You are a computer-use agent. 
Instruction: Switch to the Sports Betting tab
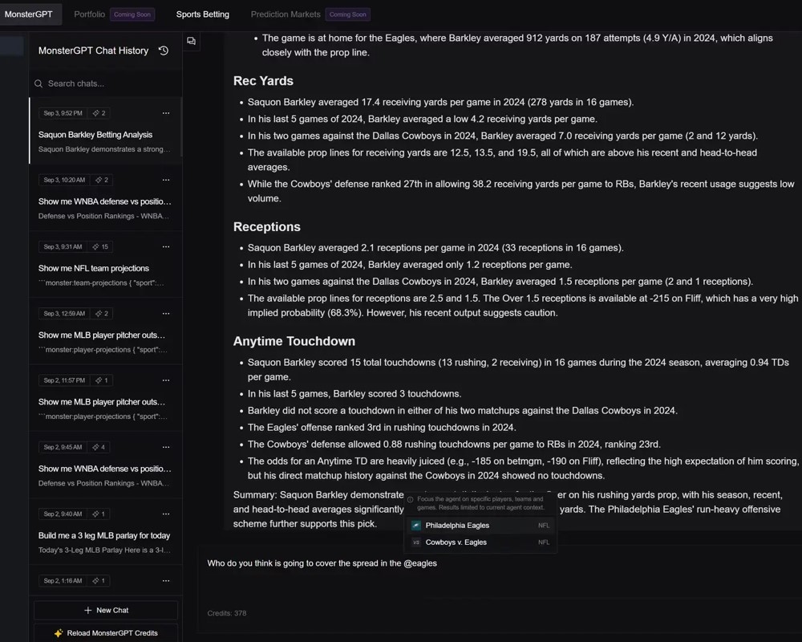(201, 14)
